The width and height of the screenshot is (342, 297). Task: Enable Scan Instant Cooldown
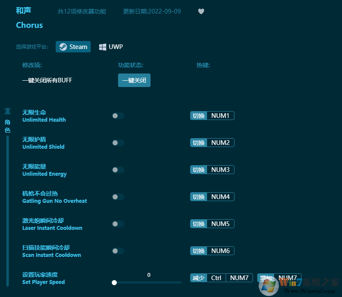(x=118, y=251)
